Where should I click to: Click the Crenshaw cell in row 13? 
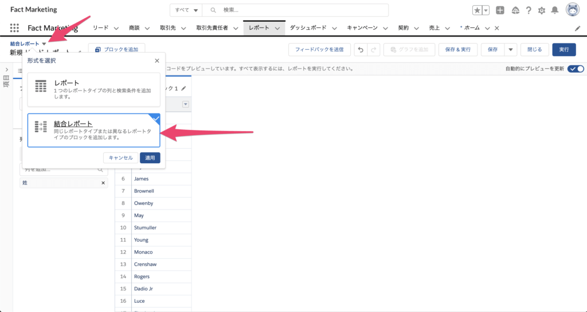pyautogui.click(x=161, y=264)
